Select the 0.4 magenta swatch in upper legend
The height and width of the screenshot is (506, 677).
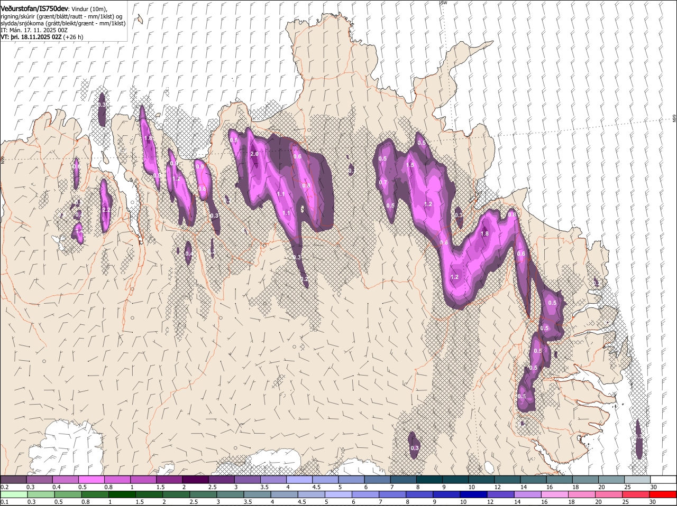[65, 479]
